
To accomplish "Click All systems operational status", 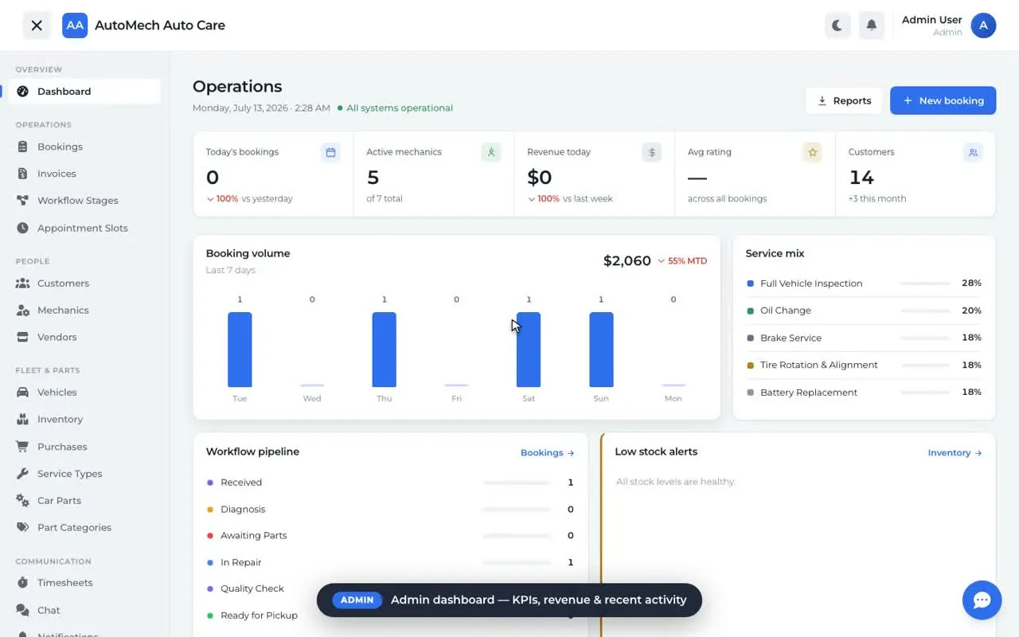I will pos(395,108).
